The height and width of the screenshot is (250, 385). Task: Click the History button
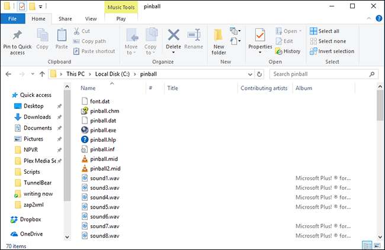pyautogui.click(x=287, y=51)
